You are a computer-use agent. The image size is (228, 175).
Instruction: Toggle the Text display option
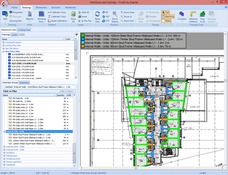pos(165,12)
